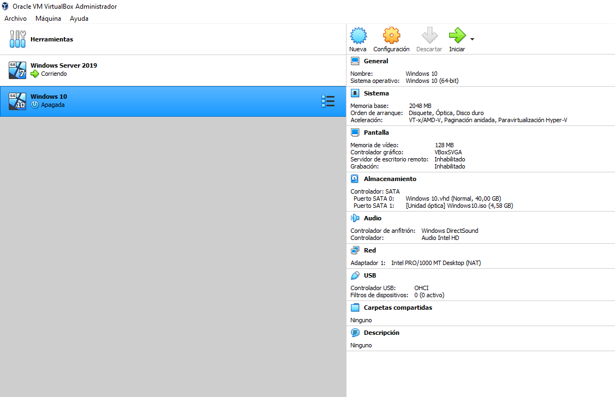Click the Red section network icon
The width and height of the screenshot is (615, 397).
[355, 250]
